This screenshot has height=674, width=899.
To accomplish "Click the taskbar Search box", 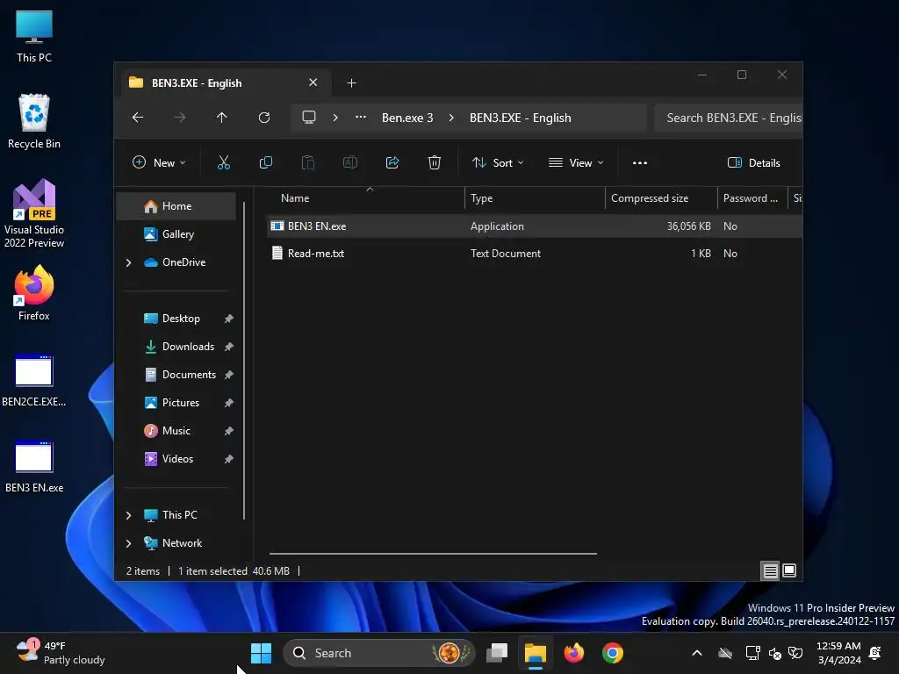I will (x=379, y=653).
